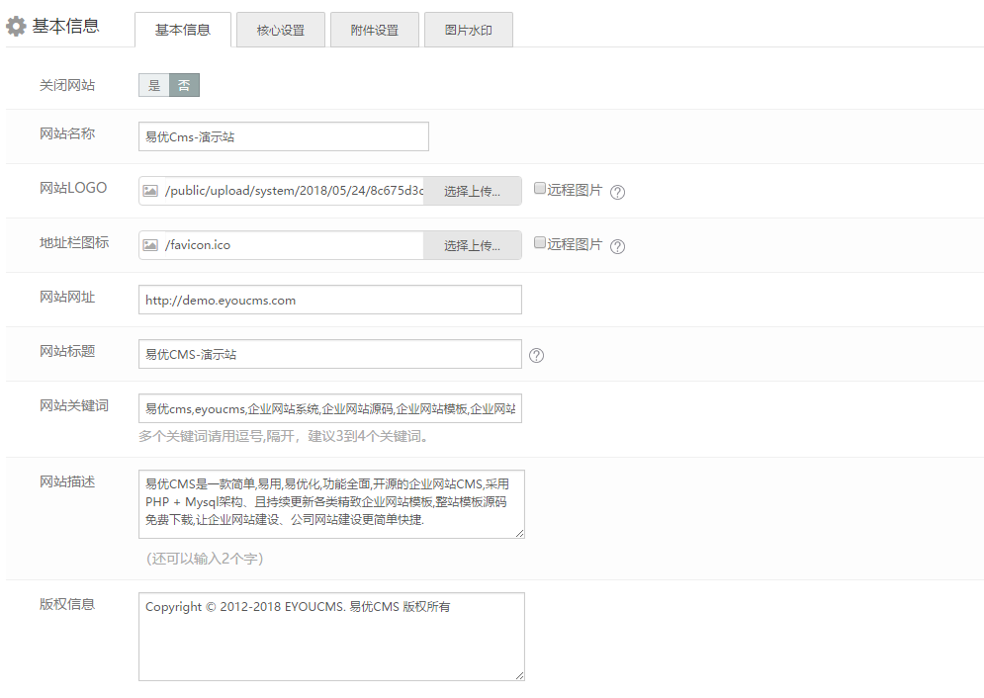This screenshot has height=698, width=984.
Task: Open the 图片水印 tab
Action: pos(469,30)
